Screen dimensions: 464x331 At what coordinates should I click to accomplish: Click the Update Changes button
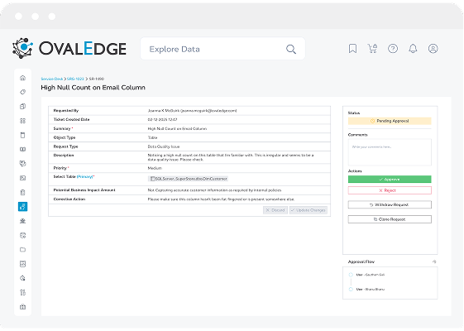[309, 210]
